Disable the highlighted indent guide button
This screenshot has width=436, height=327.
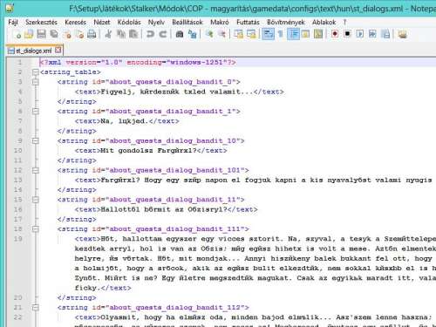click(x=293, y=34)
